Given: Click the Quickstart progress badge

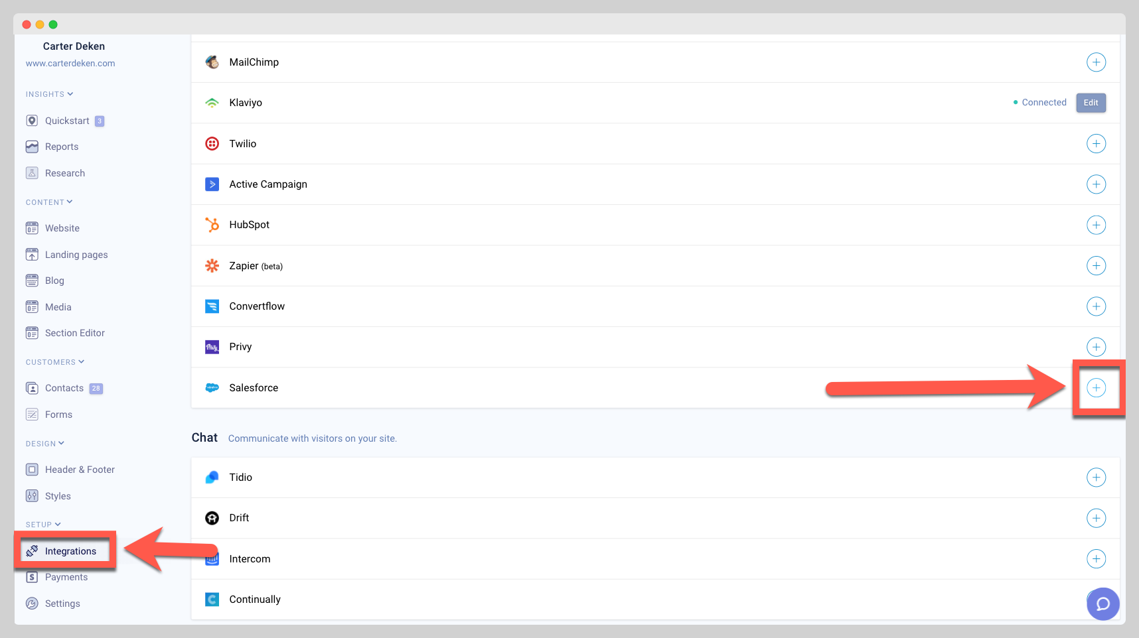Looking at the screenshot, I should [x=99, y=120].
